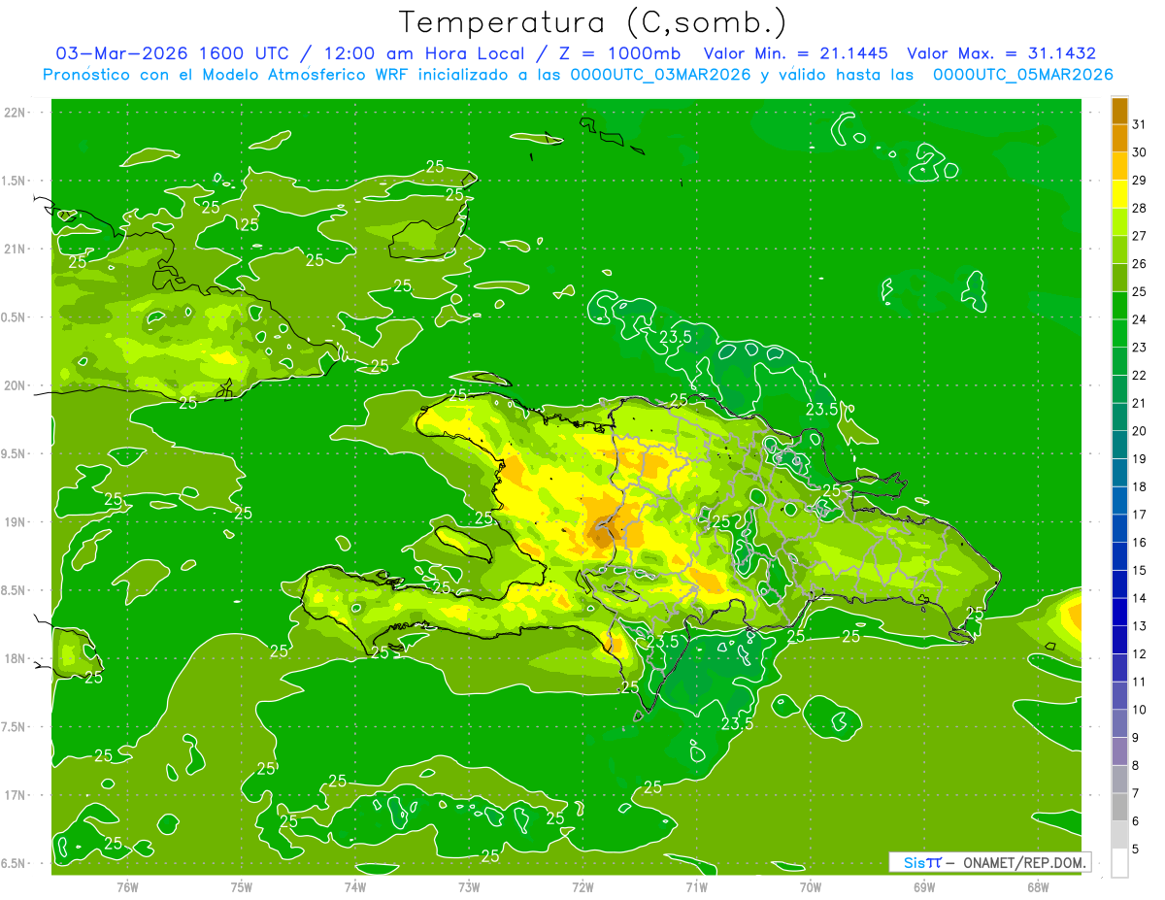Click the 7.5N latitude axis label
Screen dimensions: 1165x900
click(x=15, y=727)
